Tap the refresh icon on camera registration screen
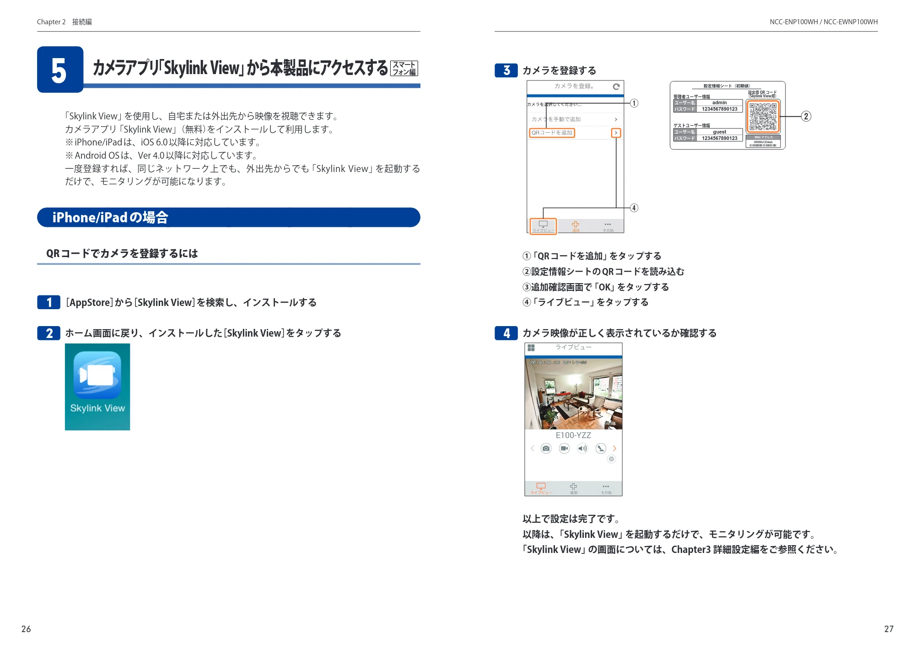The image size is (915, 649). 616,86
